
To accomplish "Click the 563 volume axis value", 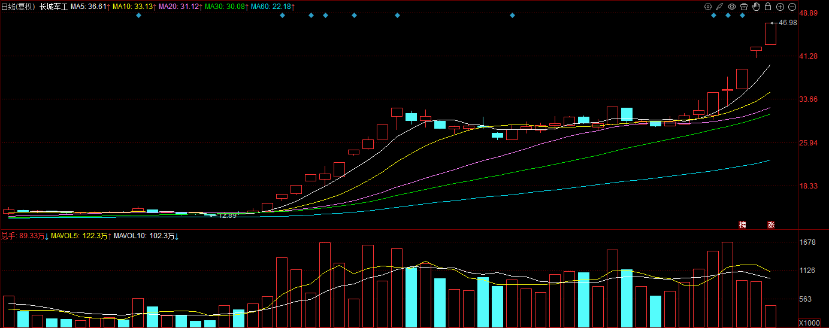I will (806, 299).
